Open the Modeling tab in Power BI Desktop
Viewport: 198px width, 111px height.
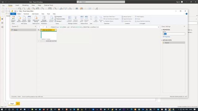pos(25,5)
